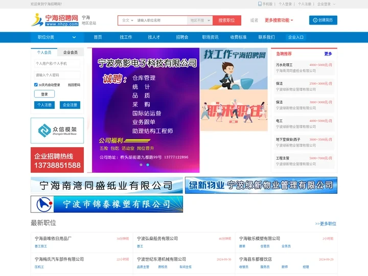Click the 仓管员 job tag
This screenshot has width=368, height=276.
265,246
